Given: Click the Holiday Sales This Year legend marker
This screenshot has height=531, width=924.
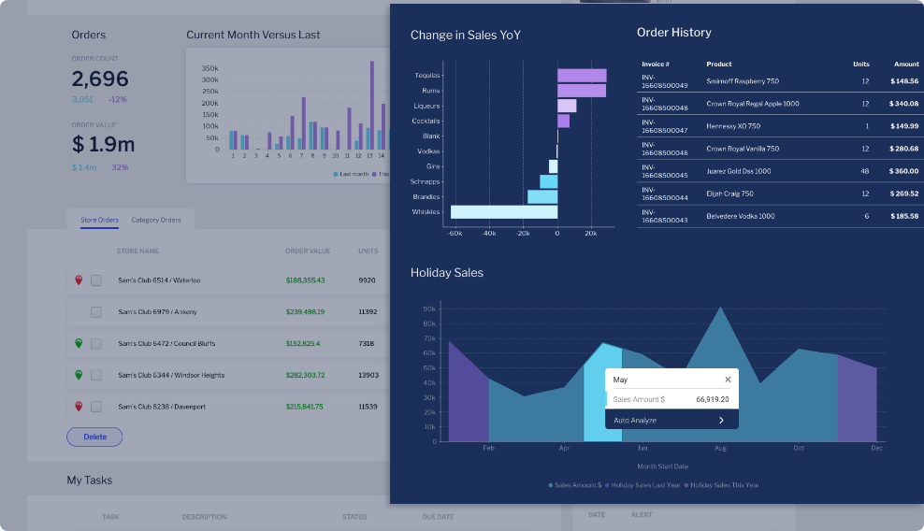Looking at the screenshot, I should [x=686, y=485].
